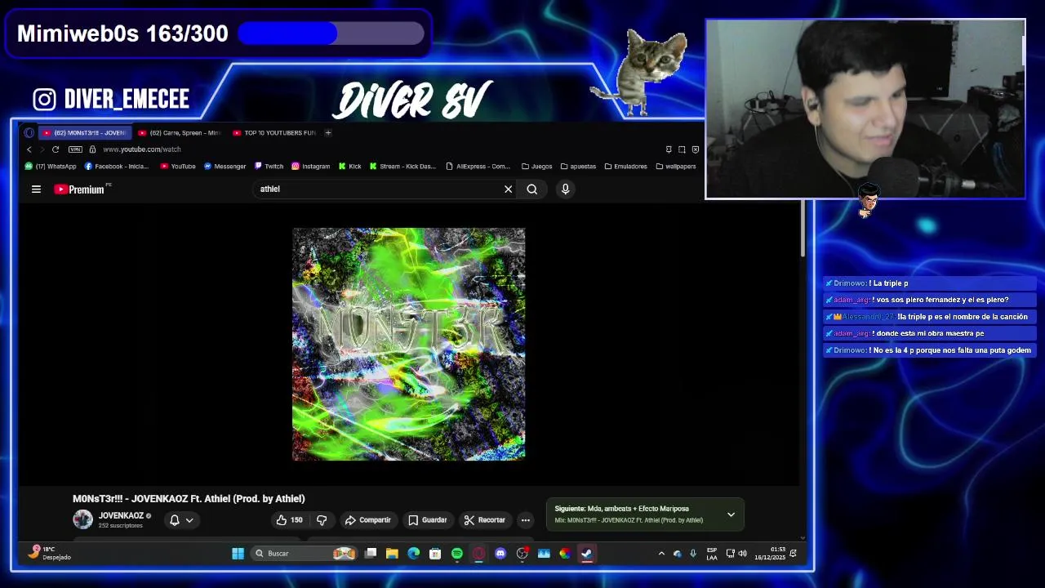This screenshot has width=1045, height=588.
Task: Open File Explorer from the taskbar
Action: point(392,554)
